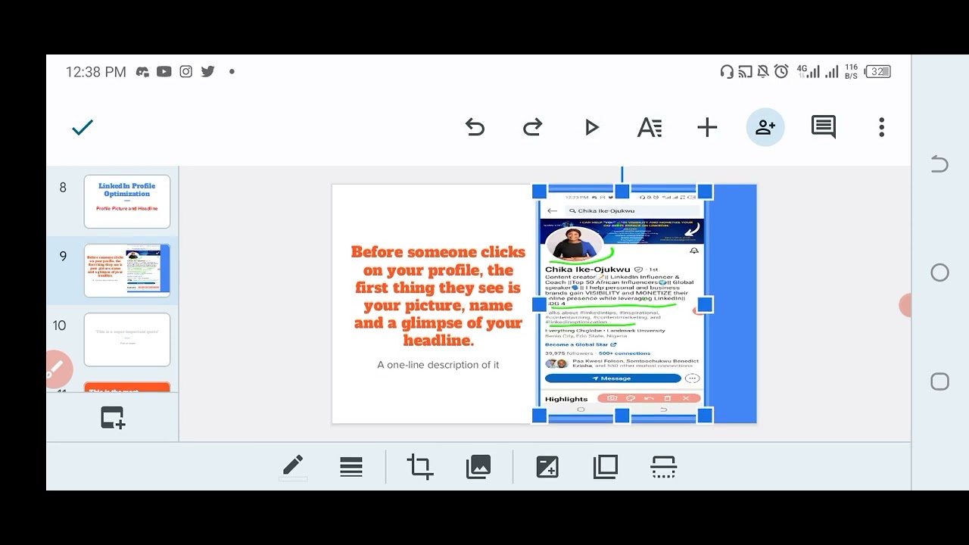Screen dimensions: 969x545
Task: Tap the Instagram notification icon
Action: pyautogui.click(x=185, y=72)
